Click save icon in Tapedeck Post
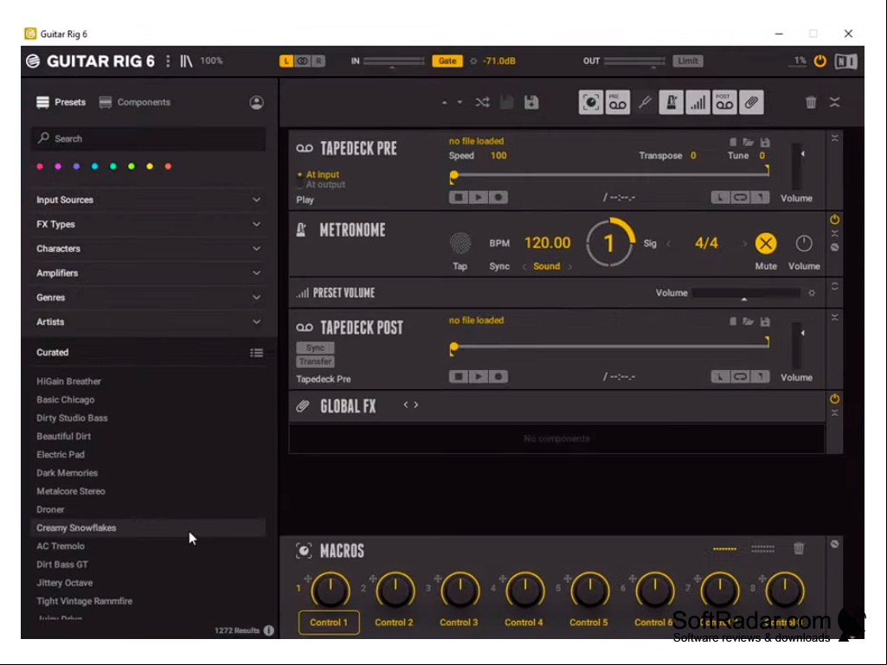The width and height of the screenshot is (887, 665). click(765, 322)
